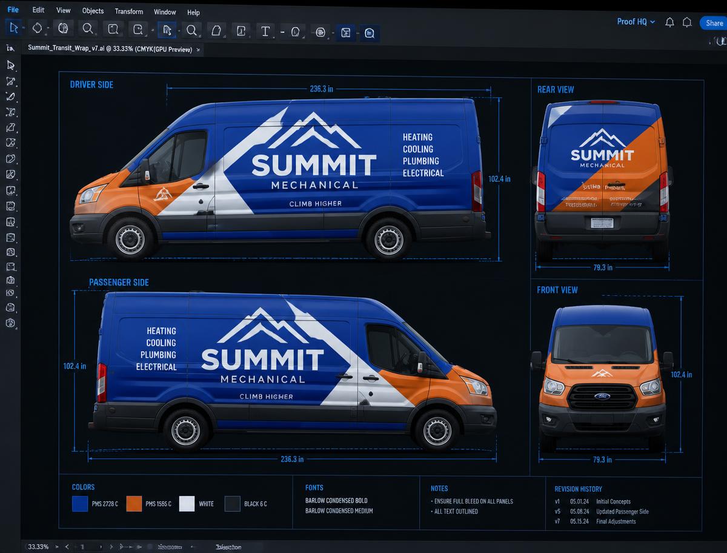Image resolution: width=727 pixels, height=553 pixels.
Task: Select the Initial Concepts revision row
Action: (x=593, y=501)
